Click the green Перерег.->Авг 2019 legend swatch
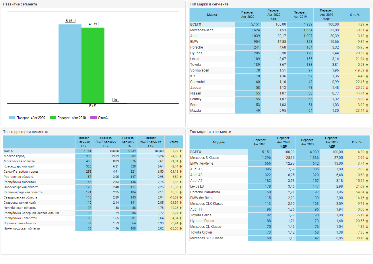 click(53, 118)
